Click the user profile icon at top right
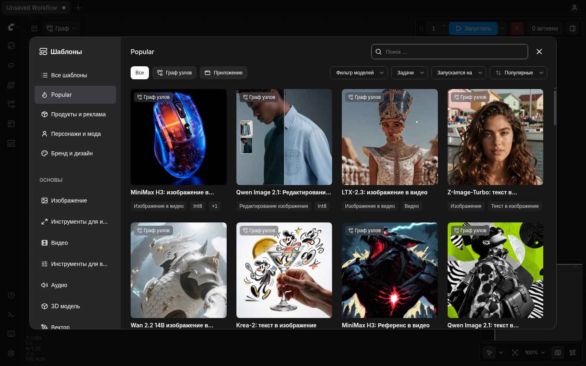The image size is (586, 366). (x=575, y=8)
